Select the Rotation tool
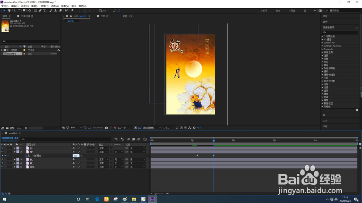The image size is (362, 203). point(20,10)
